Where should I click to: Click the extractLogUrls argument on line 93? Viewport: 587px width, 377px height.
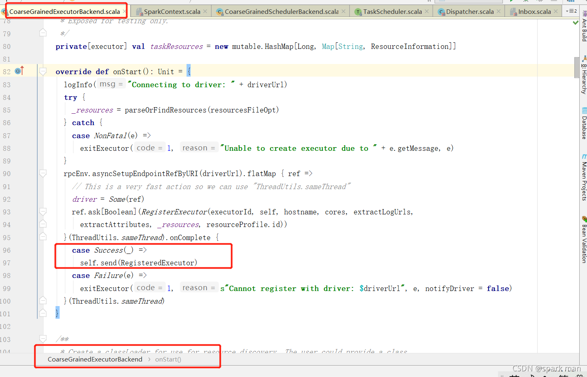[x=382, y=212]
